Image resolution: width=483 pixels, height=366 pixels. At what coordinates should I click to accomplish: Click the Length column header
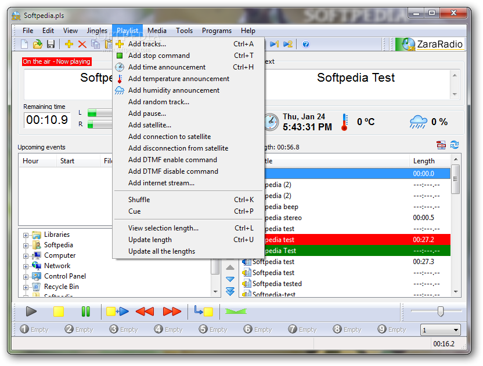[430, 161]
